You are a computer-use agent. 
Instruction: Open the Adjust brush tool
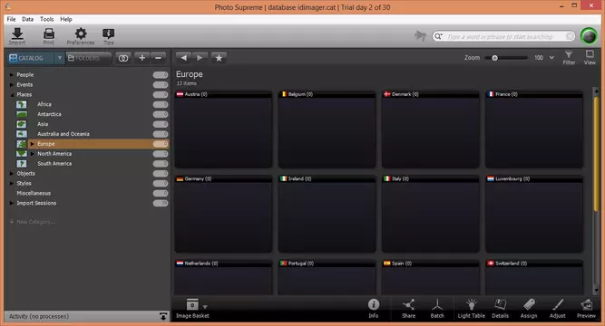tap(558, 309)
